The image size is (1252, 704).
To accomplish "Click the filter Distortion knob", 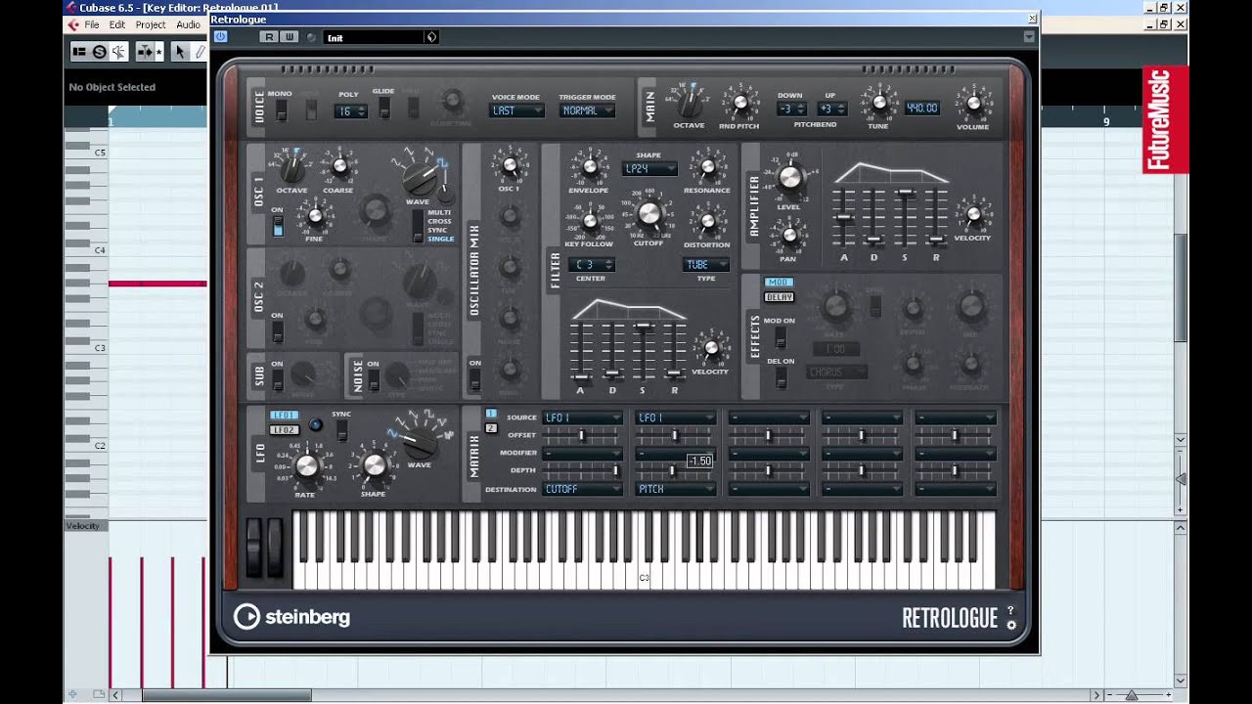I will point(708,220).
